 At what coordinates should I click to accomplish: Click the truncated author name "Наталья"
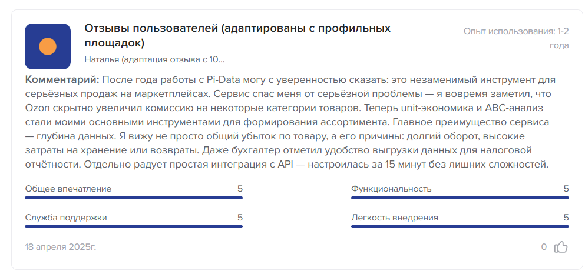point(154,59)
